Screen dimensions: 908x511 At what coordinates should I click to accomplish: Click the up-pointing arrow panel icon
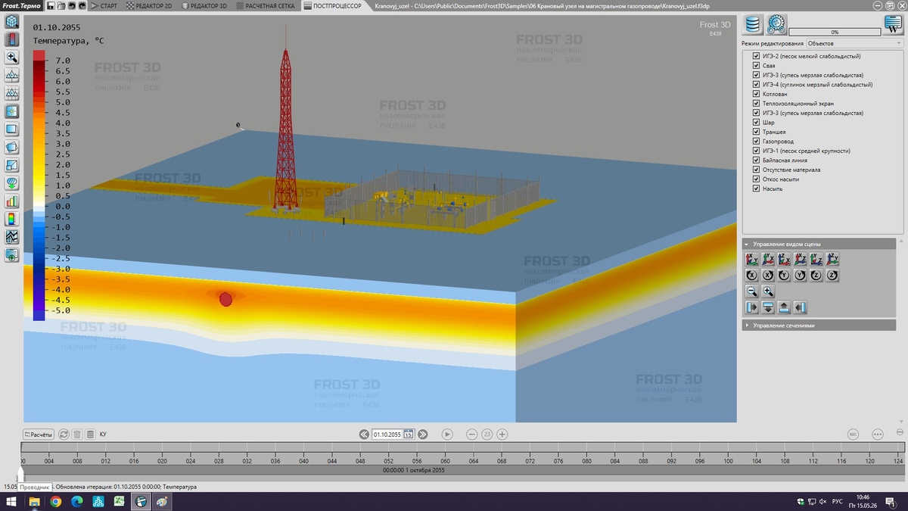784,307
